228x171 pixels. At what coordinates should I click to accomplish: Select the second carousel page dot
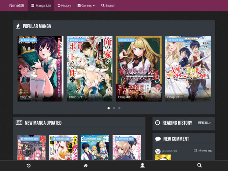pyautogui.click(x=114, y=108)
